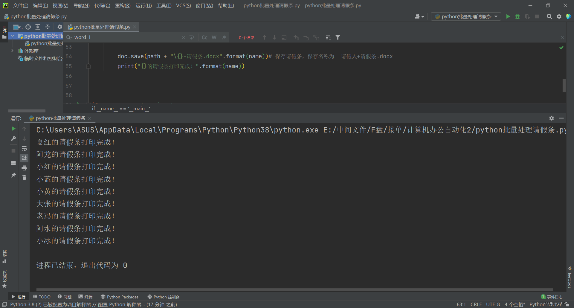Close the find bar
Viewport: 574px width, 308px height.
pos(562,37)
